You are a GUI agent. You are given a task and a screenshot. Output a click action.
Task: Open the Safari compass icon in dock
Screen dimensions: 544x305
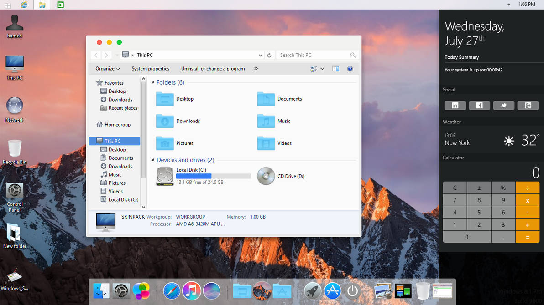[x=172, y=291]
